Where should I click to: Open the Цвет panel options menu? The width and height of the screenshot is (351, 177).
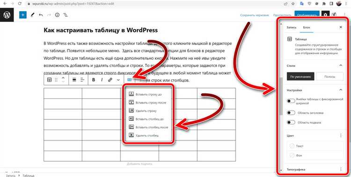pos(341,135)
